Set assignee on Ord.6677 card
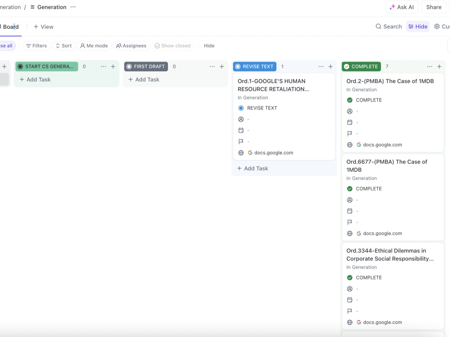The height and width of the screenshot is (337, 450). tap(350, 200)
